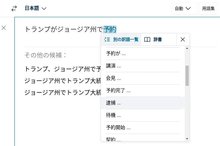Viewport: 220px width, 146px height.
Task: Choose alternative 予約完了 ...
Action: [143, 91]
